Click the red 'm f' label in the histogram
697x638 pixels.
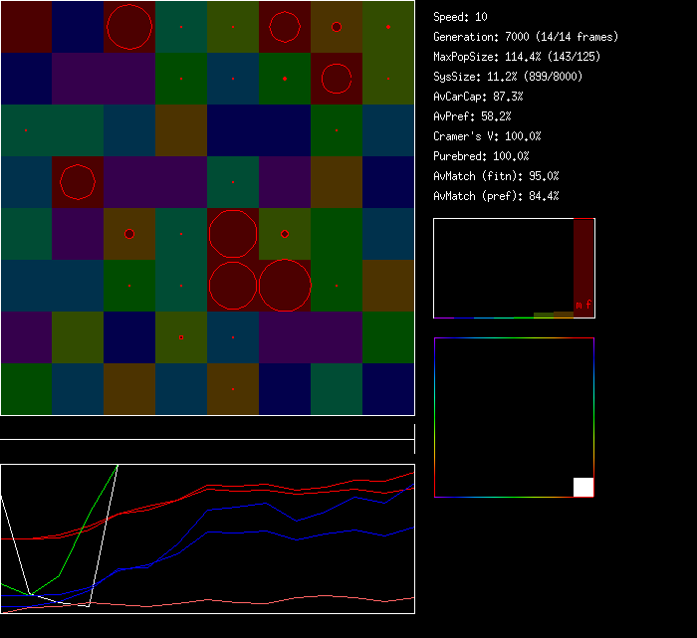(582, 305)
